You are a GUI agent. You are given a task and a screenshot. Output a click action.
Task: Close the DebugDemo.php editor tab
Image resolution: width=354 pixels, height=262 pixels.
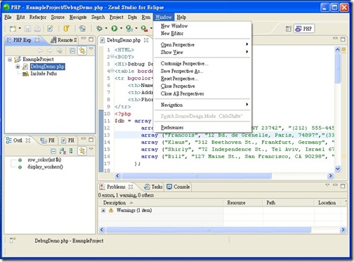[146, 40]
